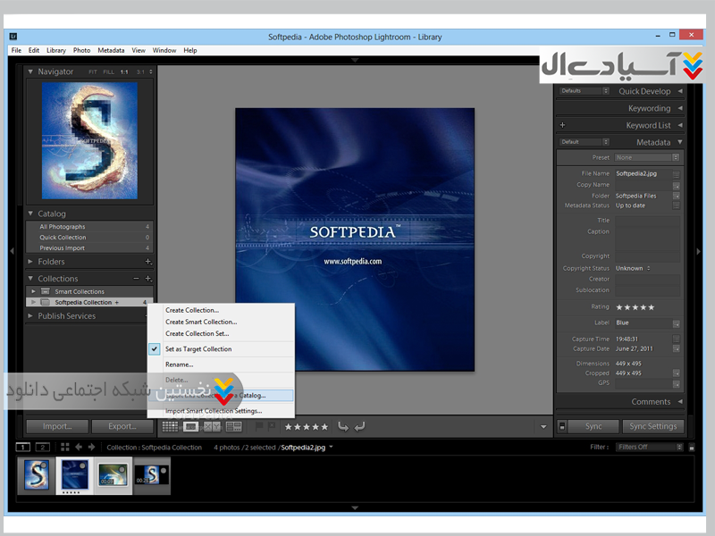Open the metadata Preset dropdown
The image size is (715, 536).
click(647, 157)
